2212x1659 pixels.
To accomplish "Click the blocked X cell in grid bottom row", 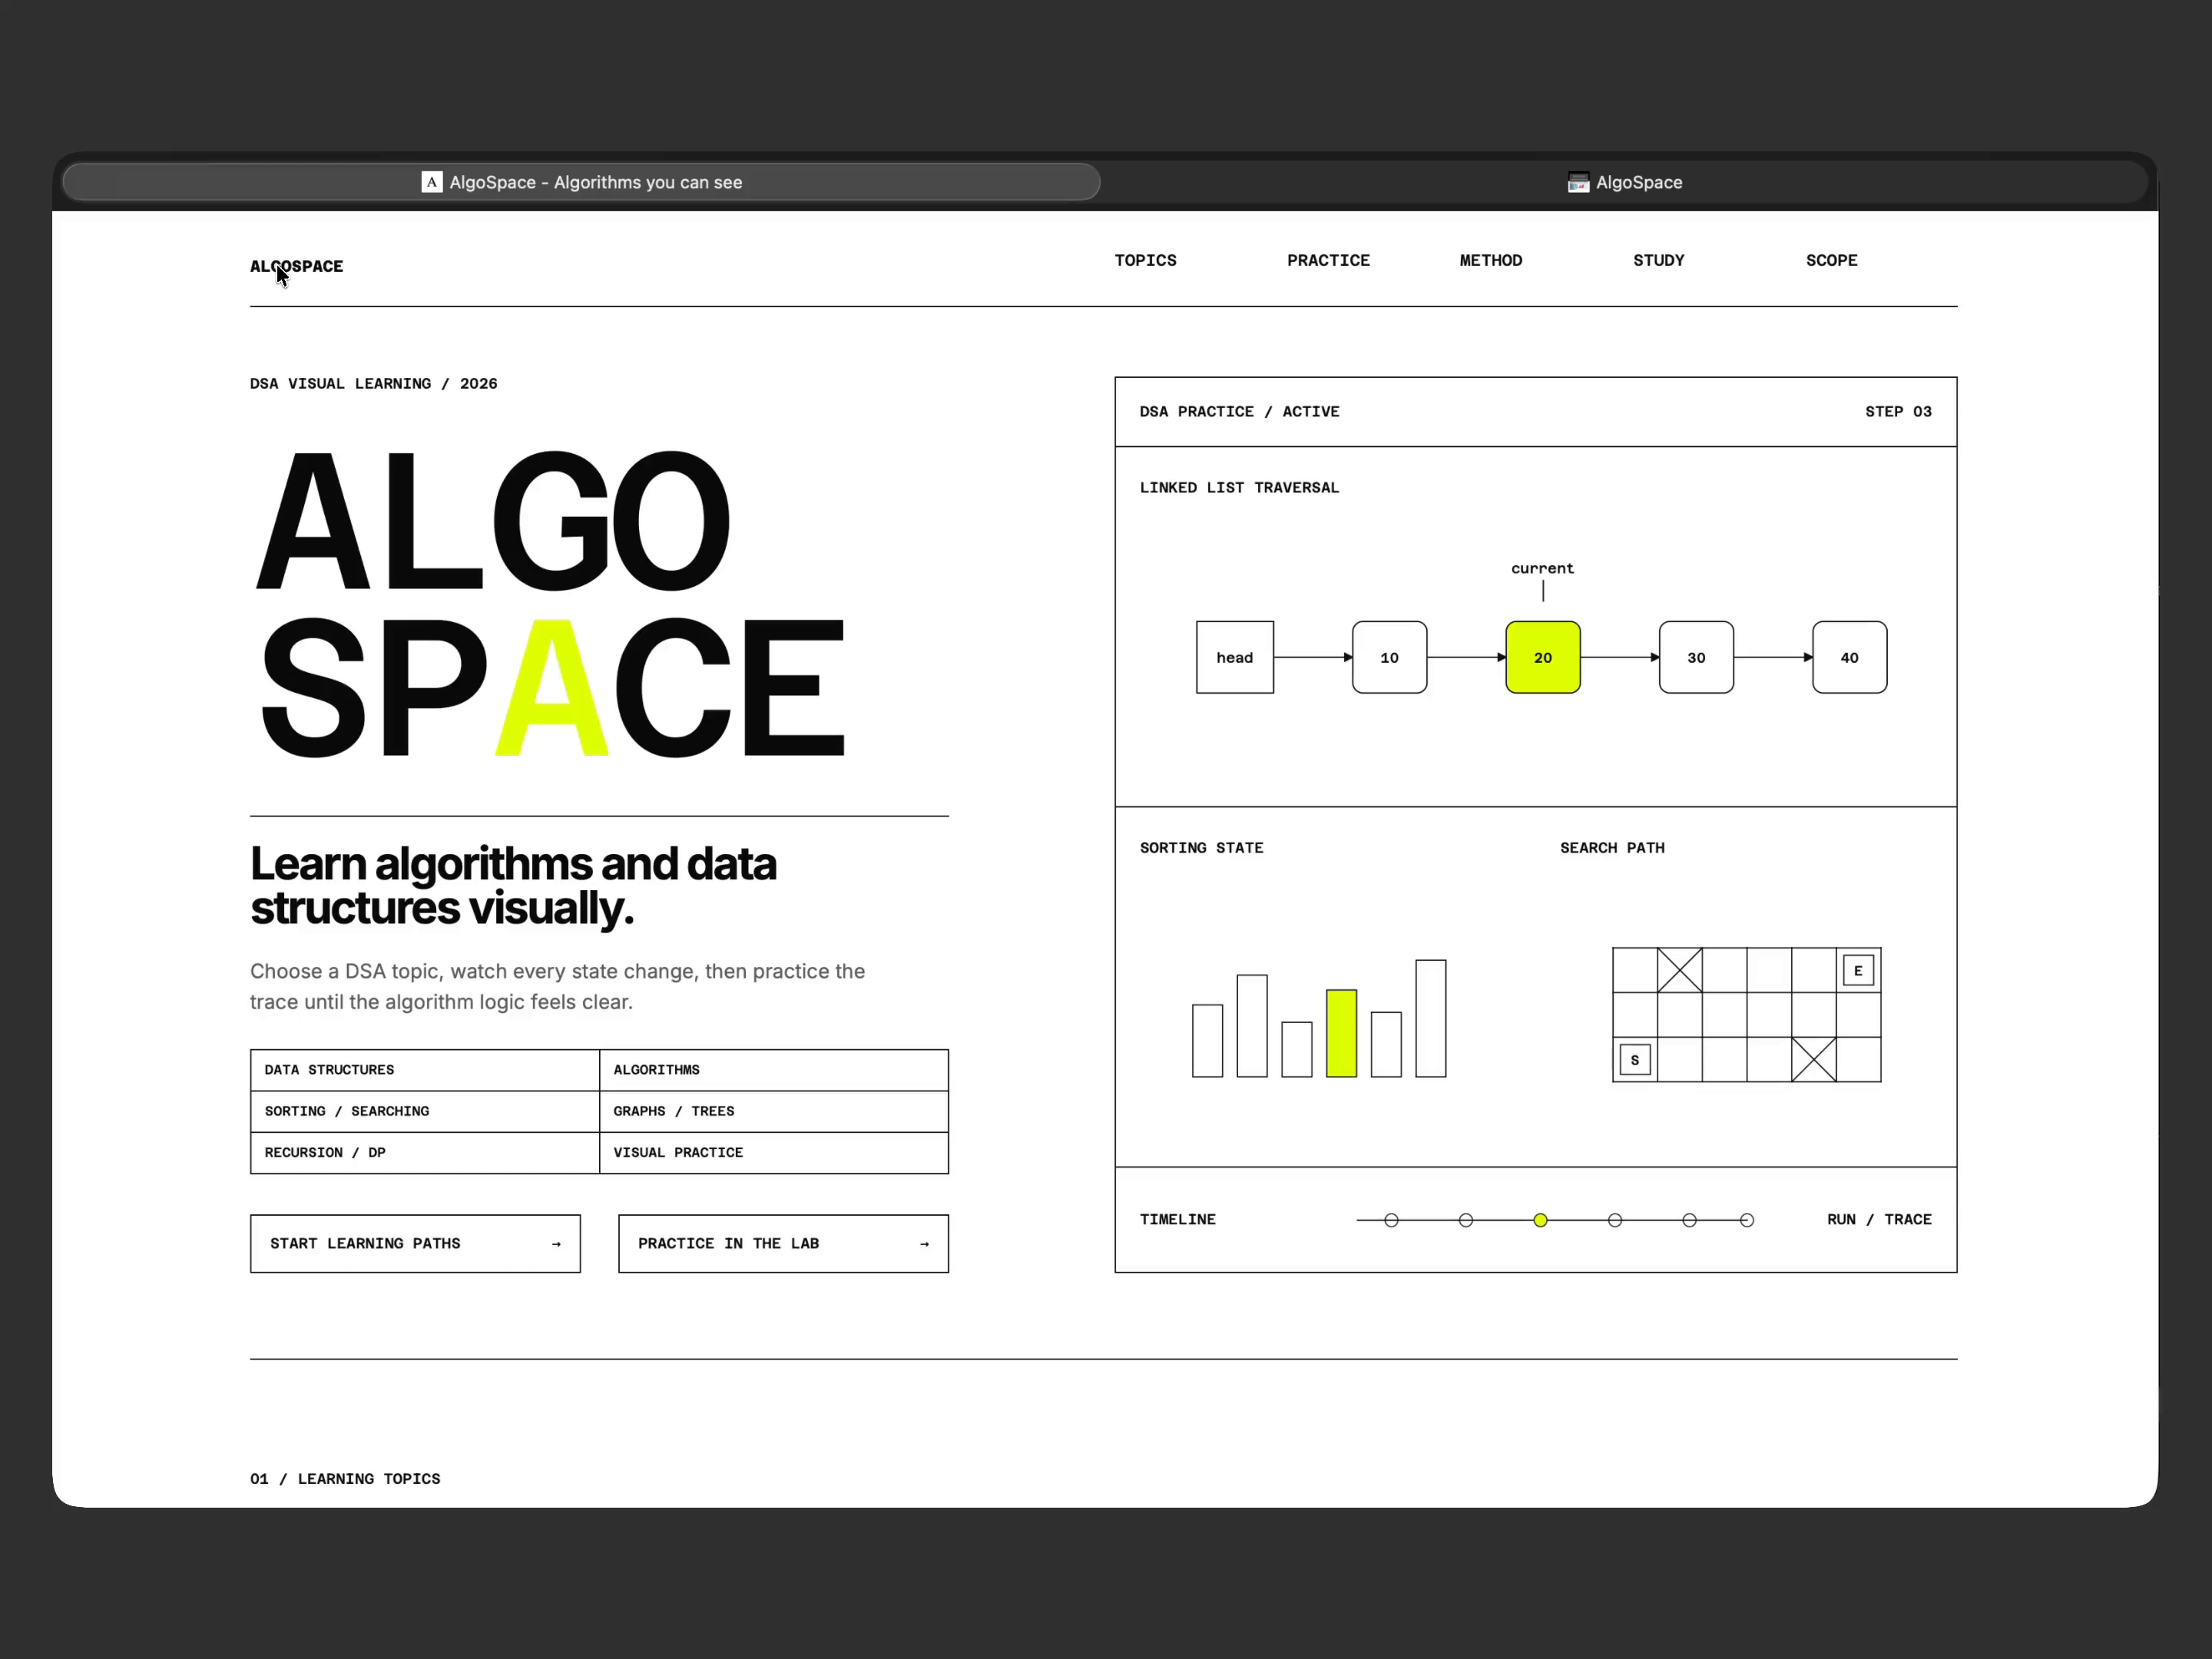I will [x=1813, y=1059].
